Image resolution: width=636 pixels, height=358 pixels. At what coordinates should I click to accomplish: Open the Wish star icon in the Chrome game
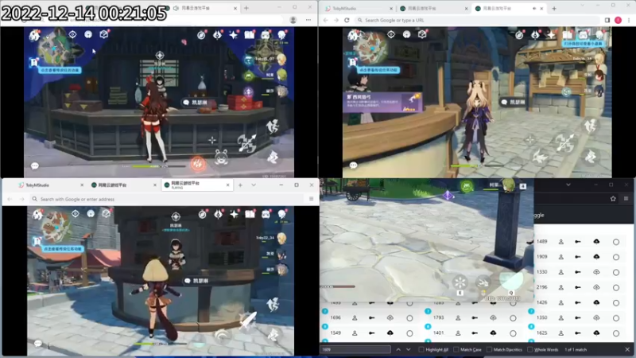coord(551,35)
